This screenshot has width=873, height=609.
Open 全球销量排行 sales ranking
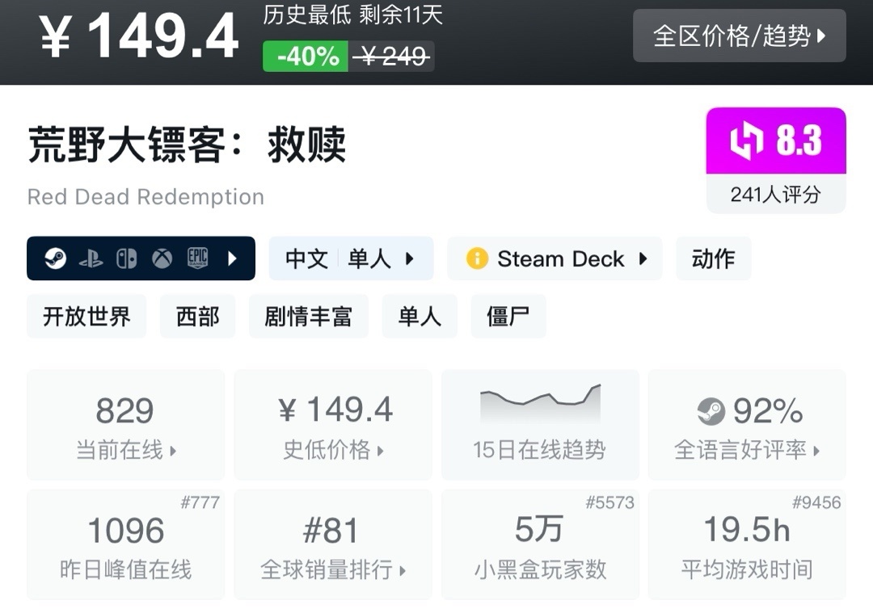point(332,545)
